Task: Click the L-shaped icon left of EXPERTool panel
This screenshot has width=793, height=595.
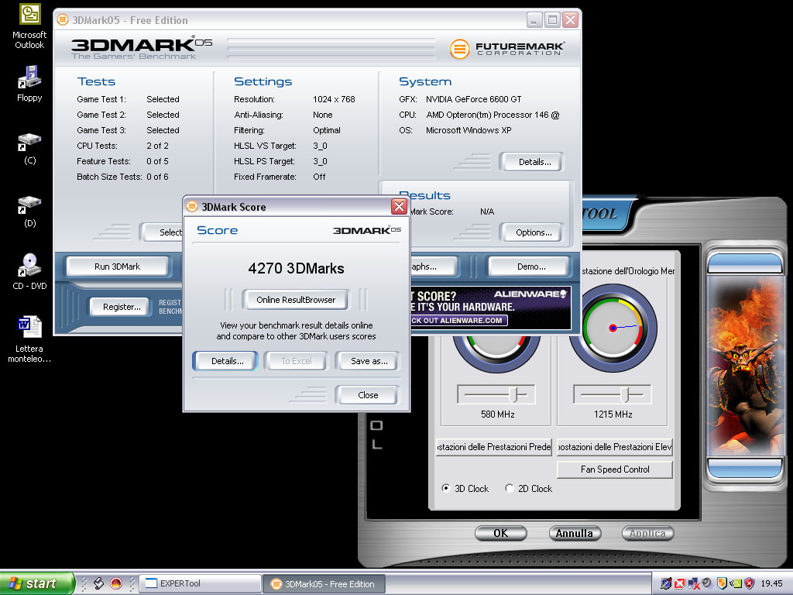Action: pos(377,445)
